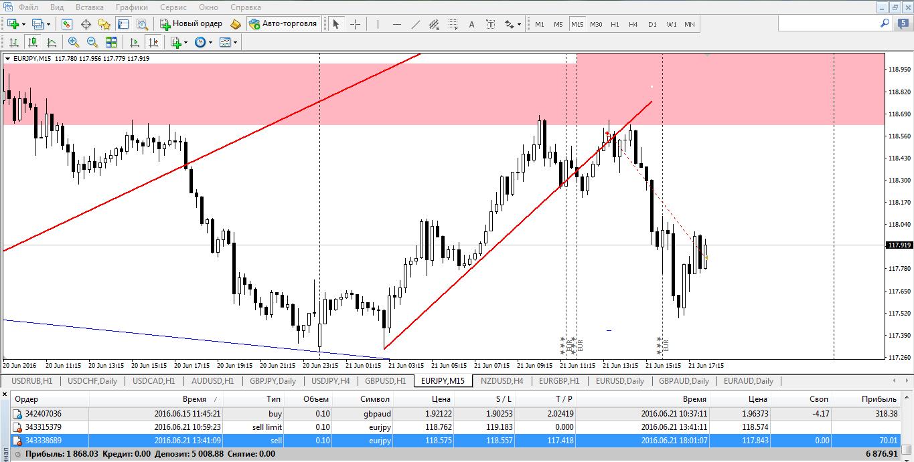Select the Text Label tool
914x462 pixels.
(490, 24)
